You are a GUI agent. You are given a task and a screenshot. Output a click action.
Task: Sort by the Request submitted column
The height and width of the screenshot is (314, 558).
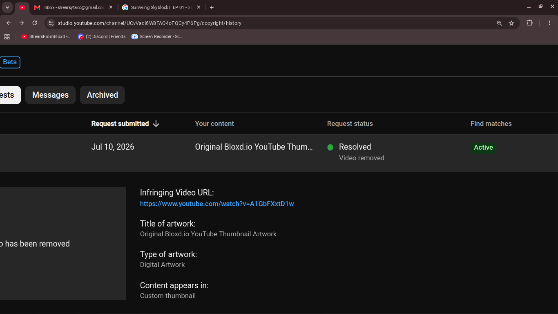click(120, 123)
